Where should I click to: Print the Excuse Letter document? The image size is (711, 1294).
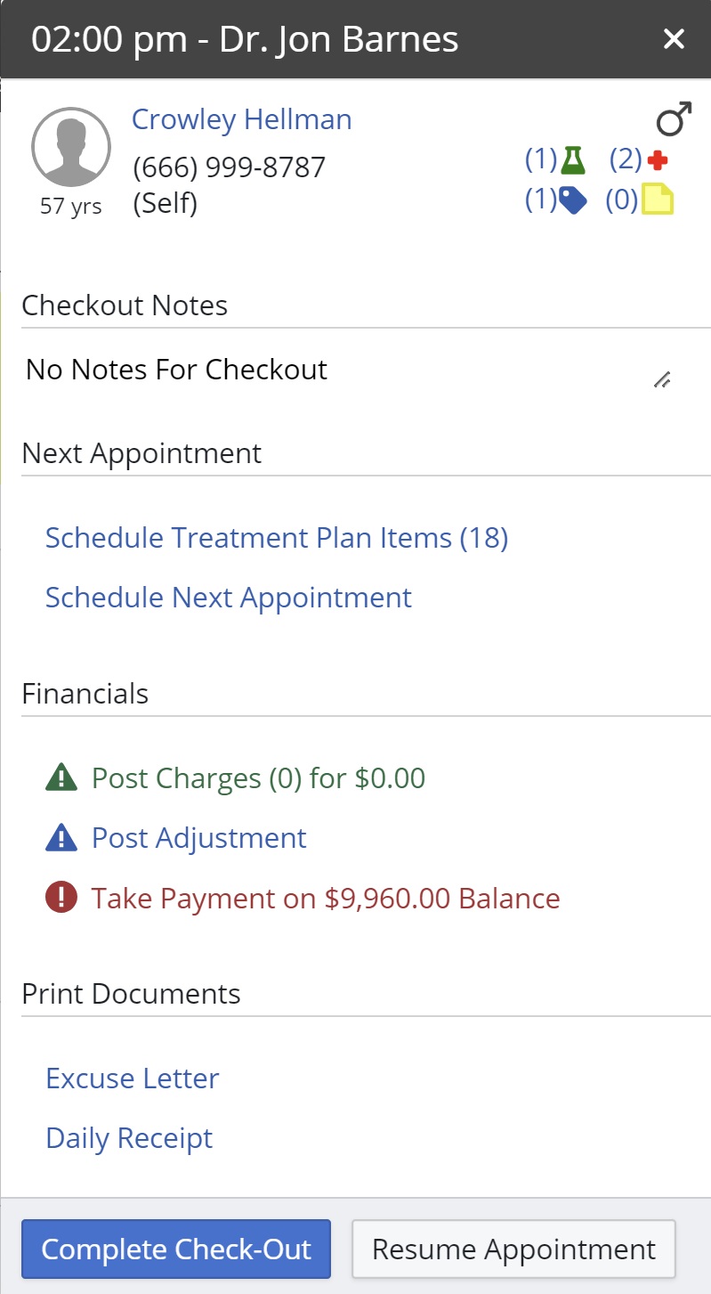132,1078
